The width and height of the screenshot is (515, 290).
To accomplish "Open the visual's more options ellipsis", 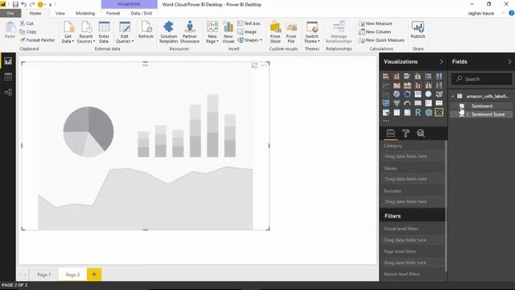I will [x=264, y=65].
